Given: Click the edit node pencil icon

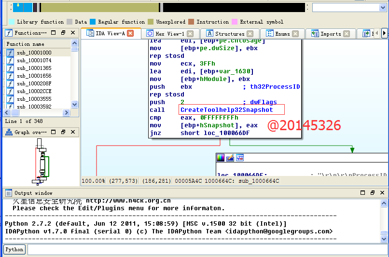Looking at the screenshot, I should pyautogui.click(x=230, y=158).
